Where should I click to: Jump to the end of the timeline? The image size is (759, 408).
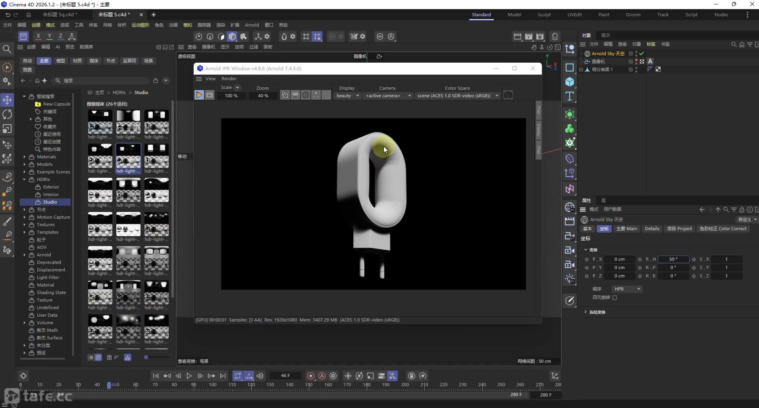(223, 376)
